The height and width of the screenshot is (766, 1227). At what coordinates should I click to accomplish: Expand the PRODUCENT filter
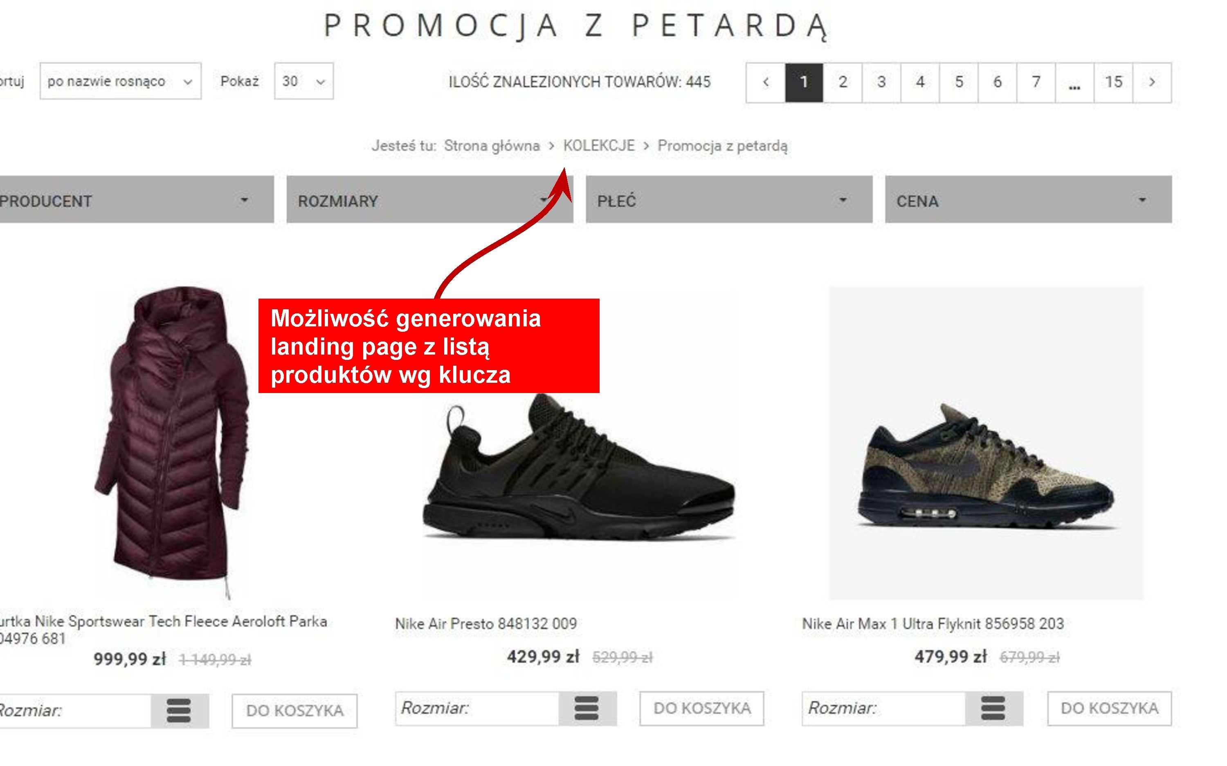[x=136, y=200]
